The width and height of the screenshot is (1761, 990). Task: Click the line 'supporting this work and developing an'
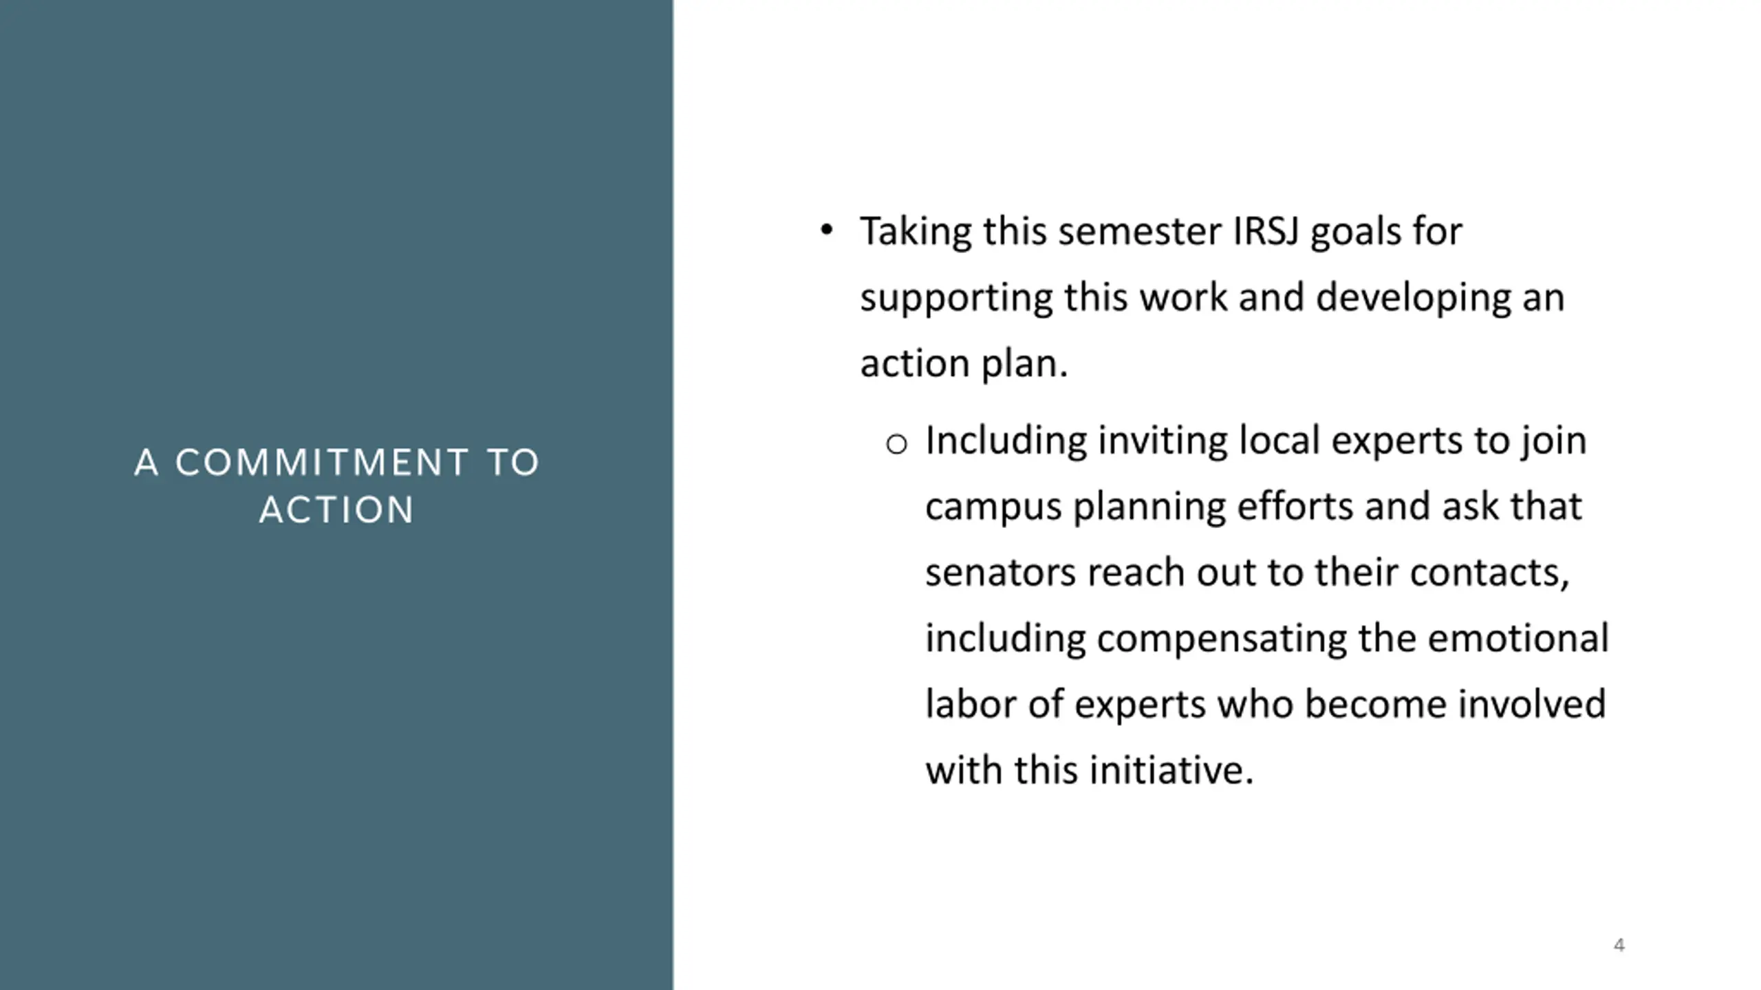pos(1212,298)
